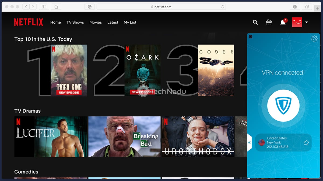Click the Netflix logo
323x181 pixels.
click(29, 22)
